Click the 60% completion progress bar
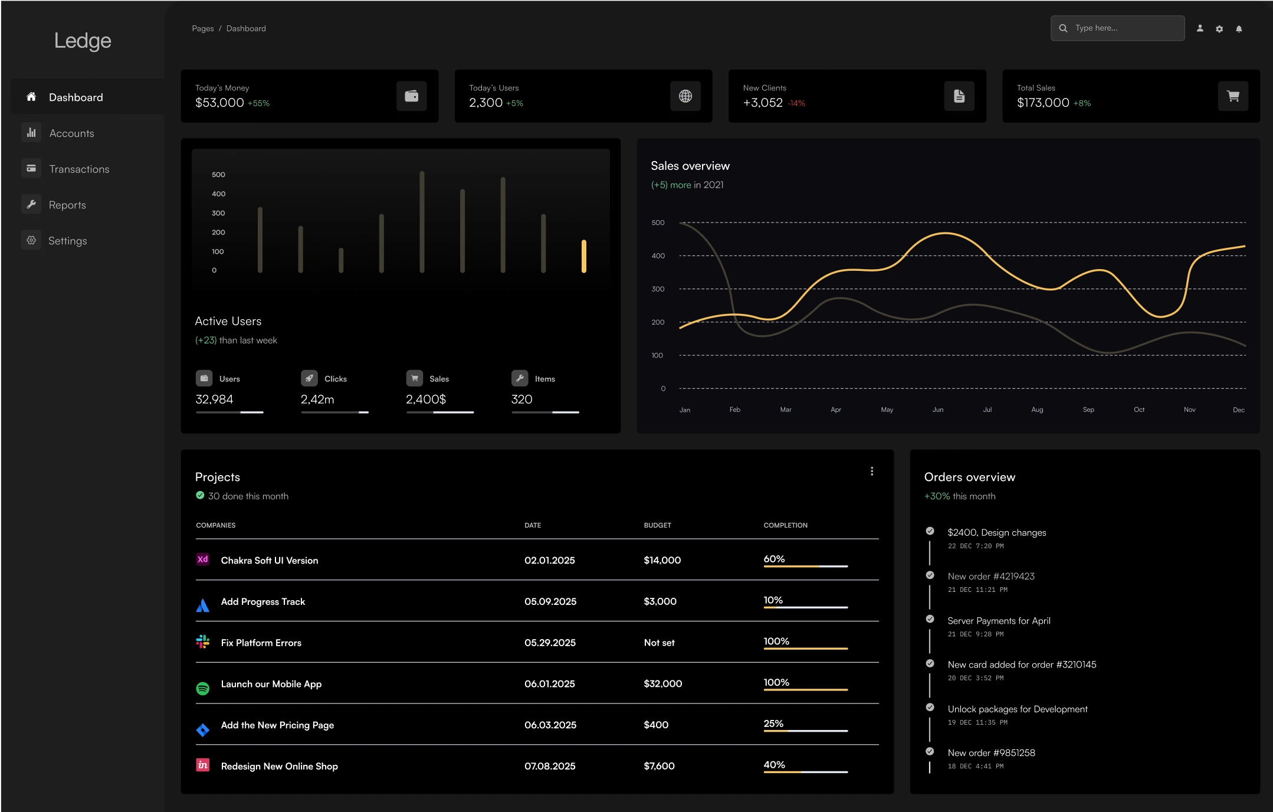 pos(805,566)
